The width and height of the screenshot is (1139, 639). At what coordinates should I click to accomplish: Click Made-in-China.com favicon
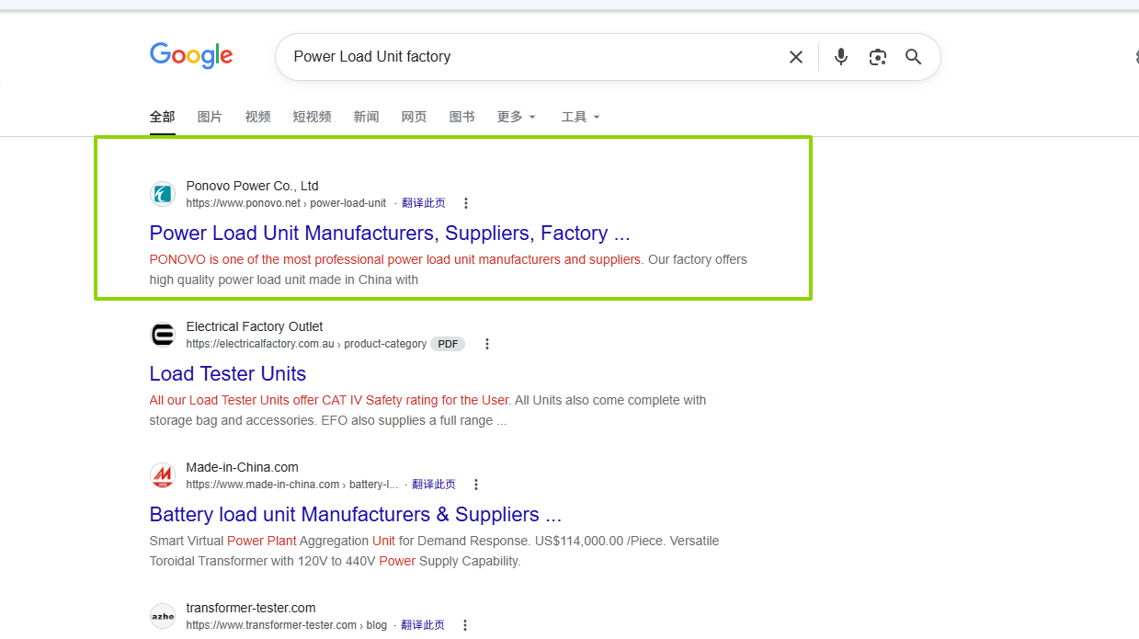tap(163, 475)
